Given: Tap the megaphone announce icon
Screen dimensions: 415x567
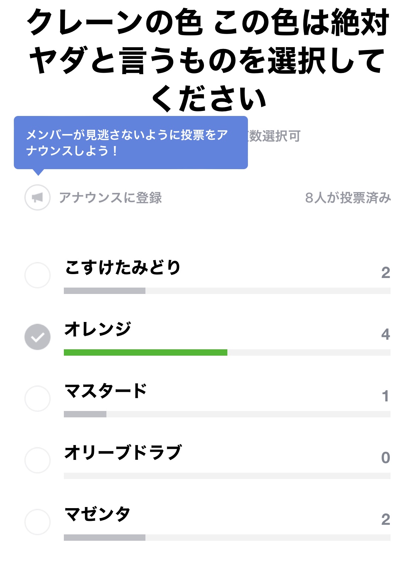Looking at the screenshot, I should tap(37, 198).
